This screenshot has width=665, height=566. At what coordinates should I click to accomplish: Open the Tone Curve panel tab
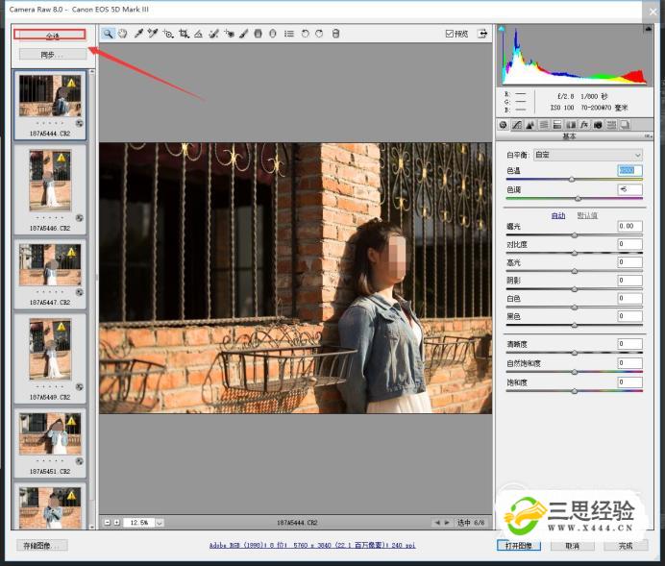pos(516,125)
